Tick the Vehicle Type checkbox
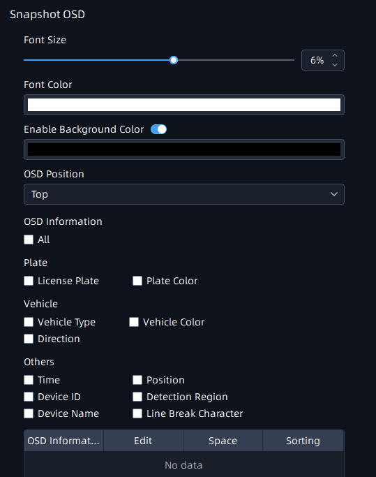The width and height of the screenshot is (376, 477). (x=29, y=322)
